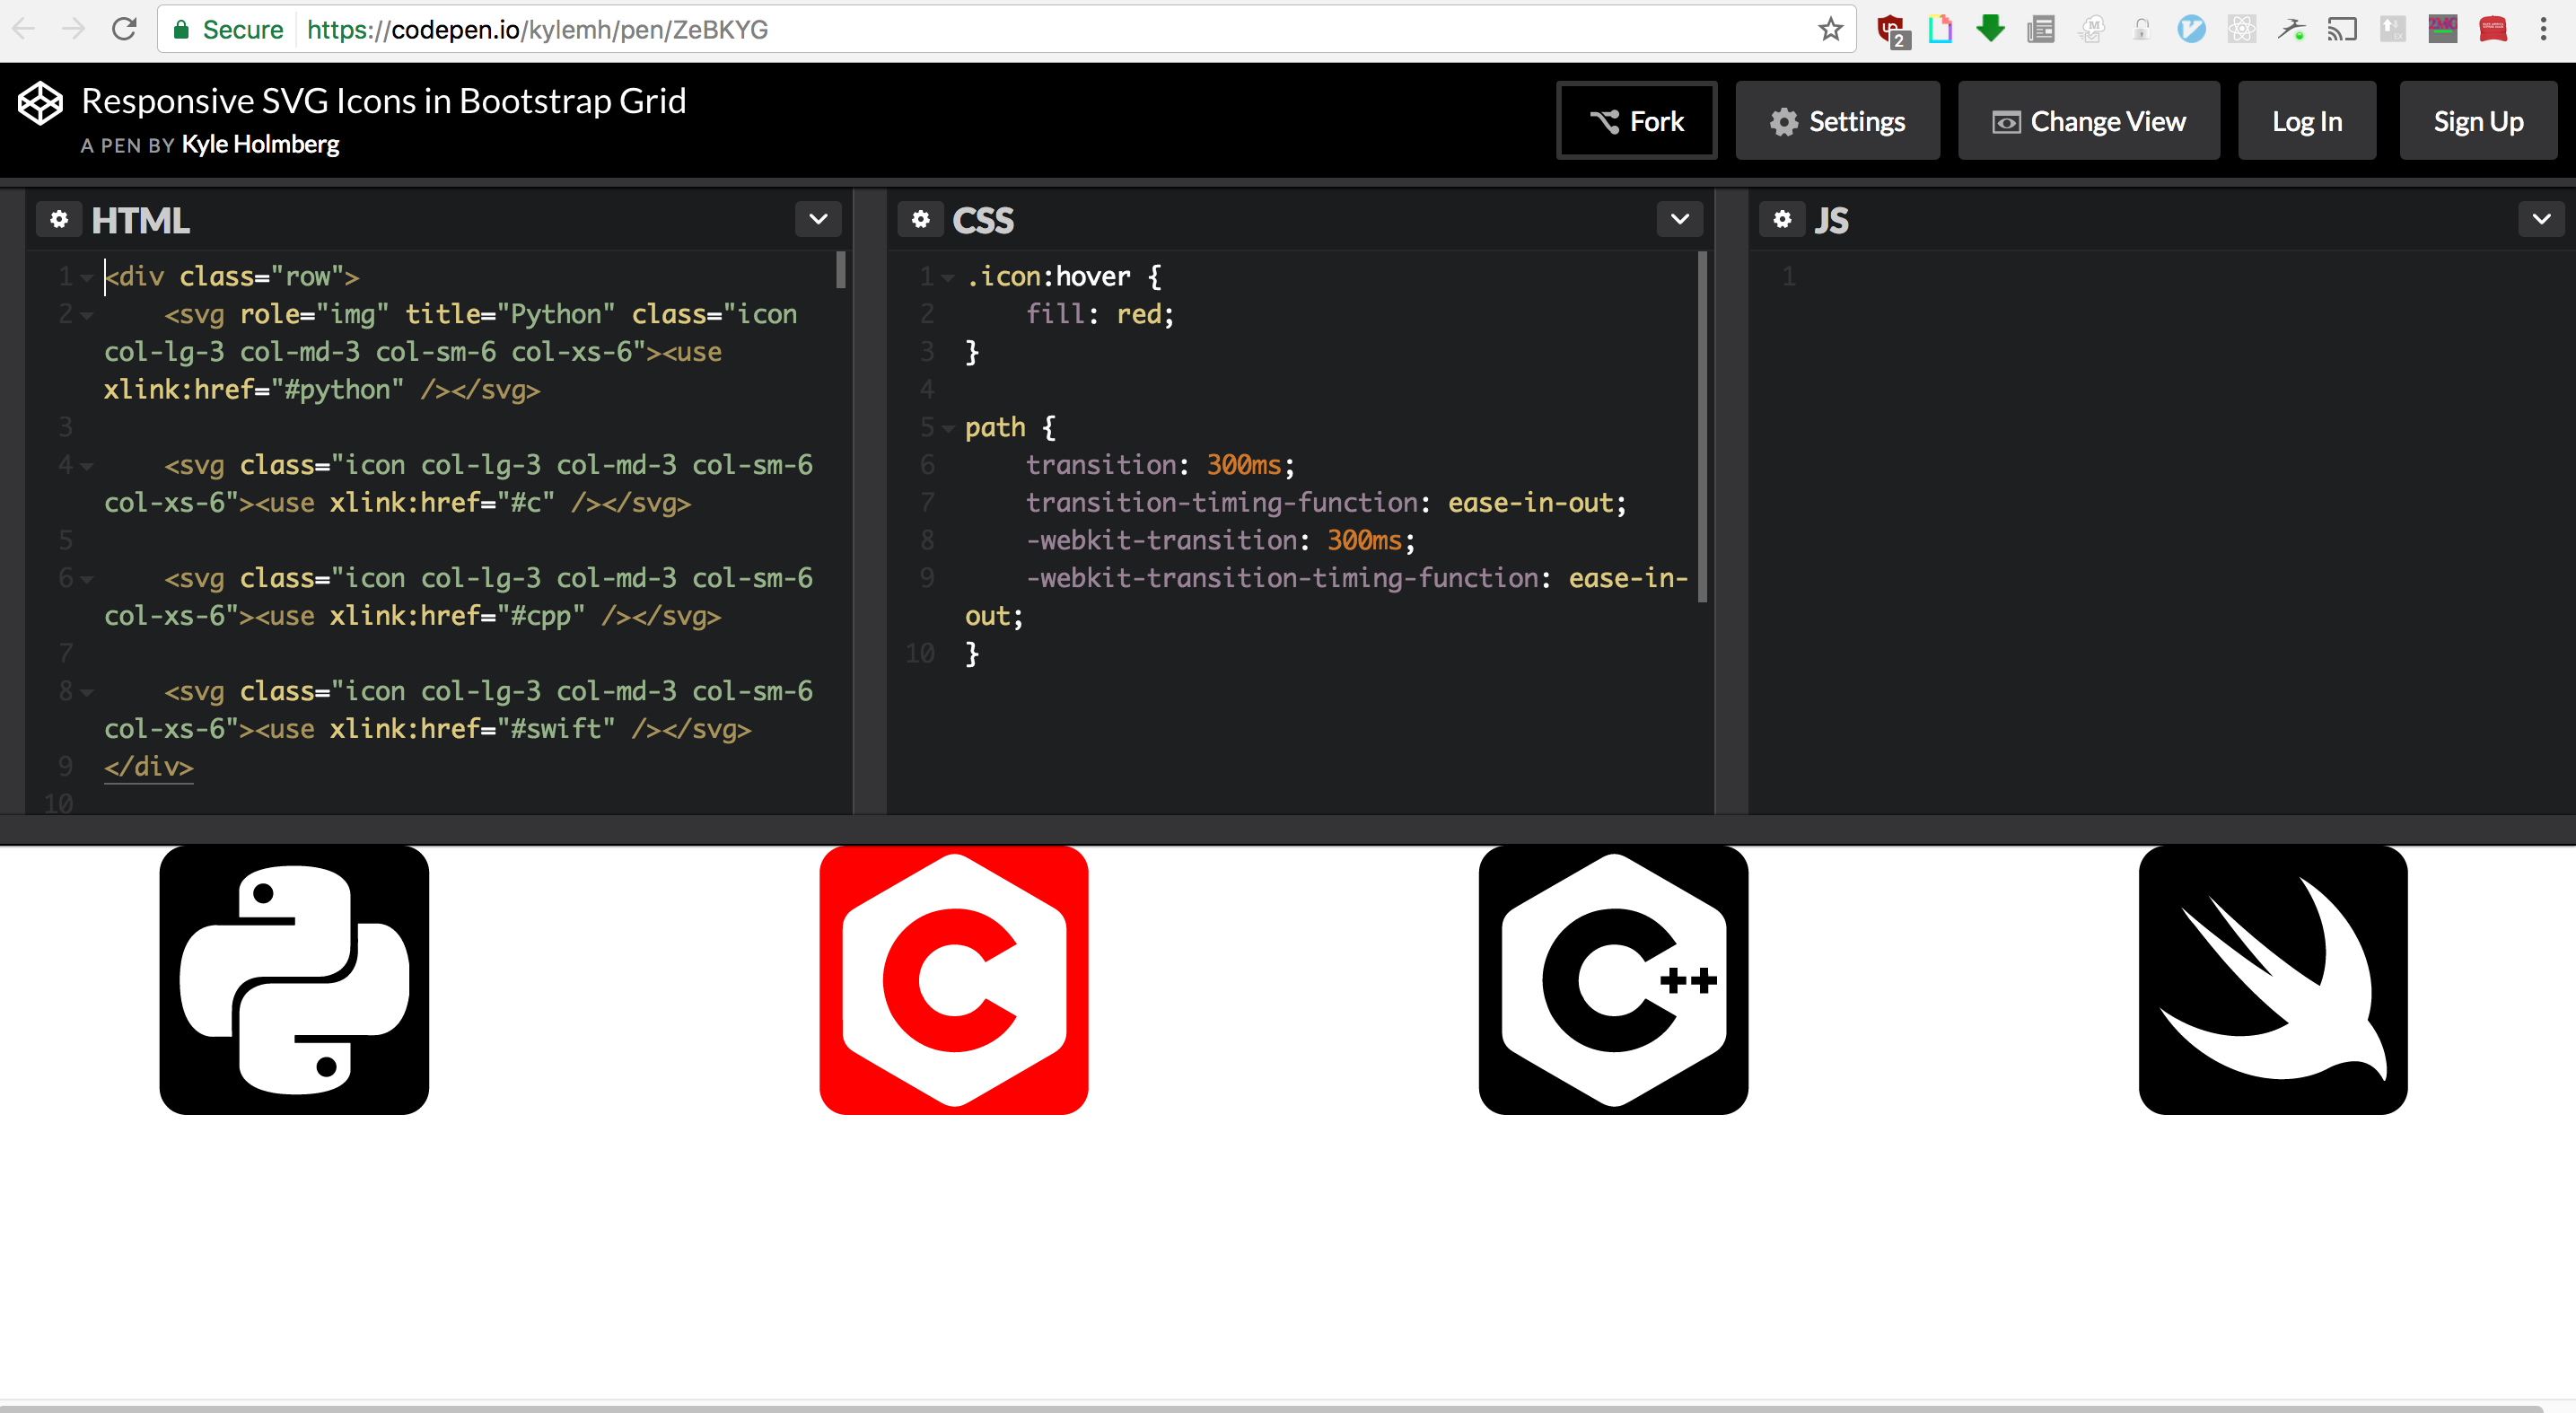
Task: Open the React DevTools extension
Action: coord(2241,29)
